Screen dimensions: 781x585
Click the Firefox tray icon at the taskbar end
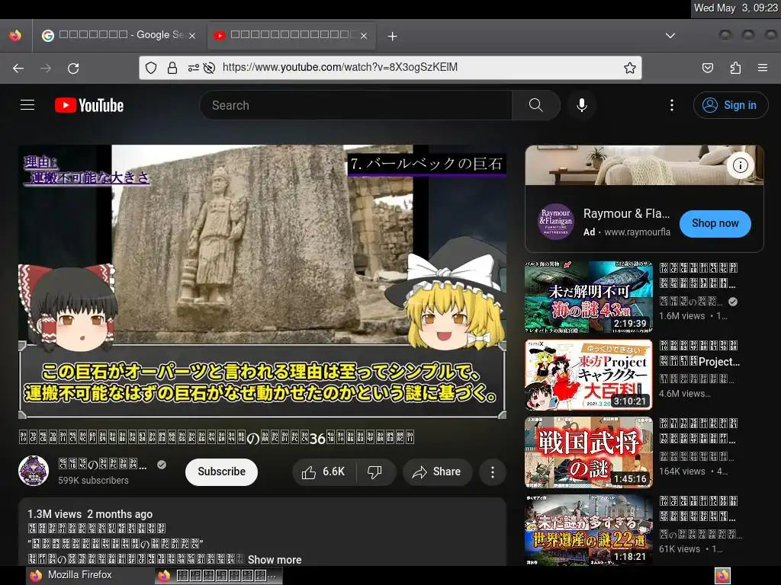point(722,576)
